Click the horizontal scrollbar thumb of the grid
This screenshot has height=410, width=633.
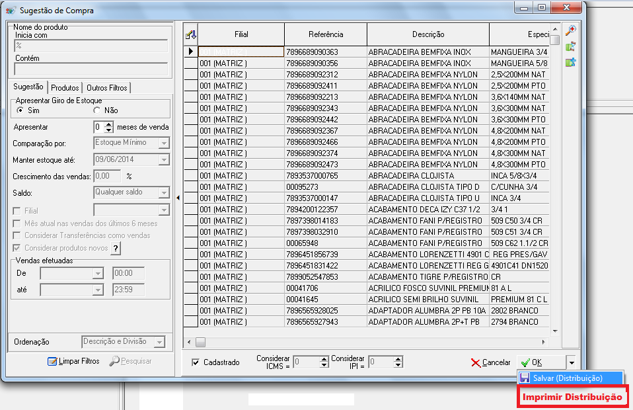tap(201, 342)
